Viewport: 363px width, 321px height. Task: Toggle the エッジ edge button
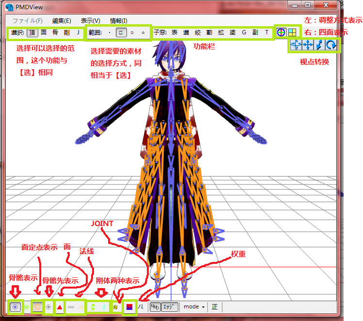click(x=169, y=307)
